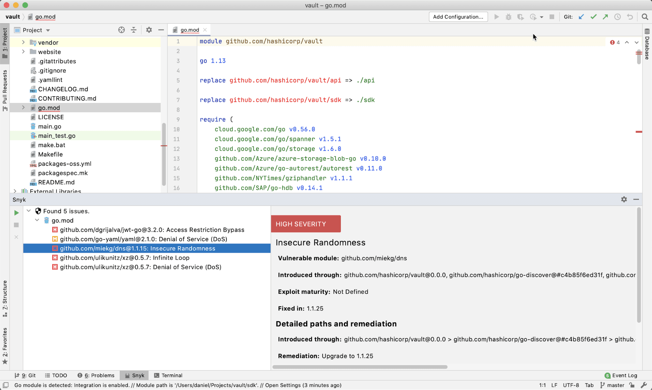
Task: Click locate file target icon in Project panel
Action: 121,30
